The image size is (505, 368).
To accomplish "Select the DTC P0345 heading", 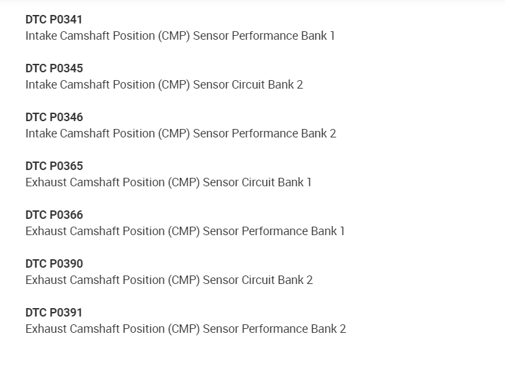I will [54, 68].
